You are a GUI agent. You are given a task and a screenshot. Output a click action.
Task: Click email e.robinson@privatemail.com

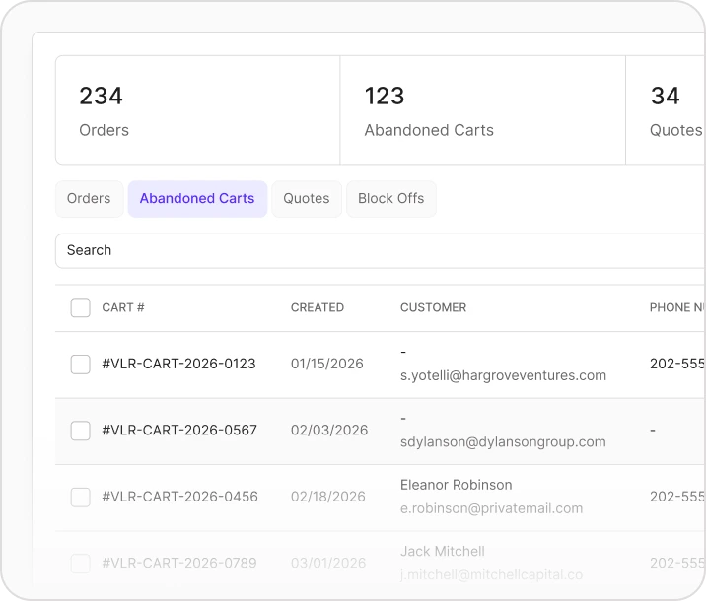click(491, 508)
